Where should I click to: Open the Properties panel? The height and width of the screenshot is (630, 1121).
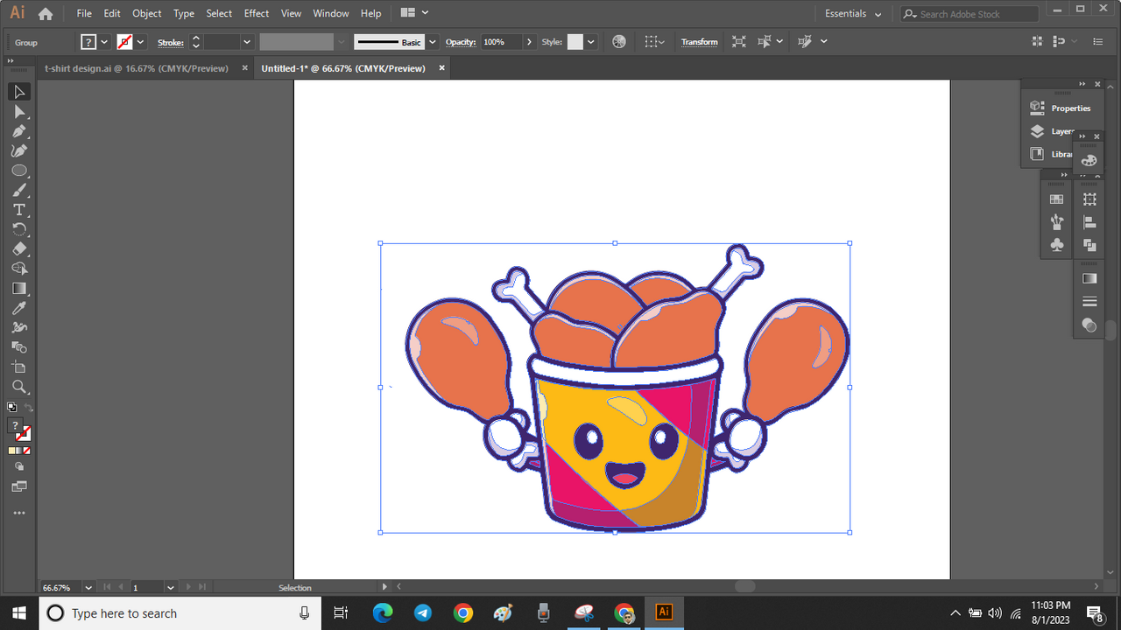click(x=1070, y=108)
